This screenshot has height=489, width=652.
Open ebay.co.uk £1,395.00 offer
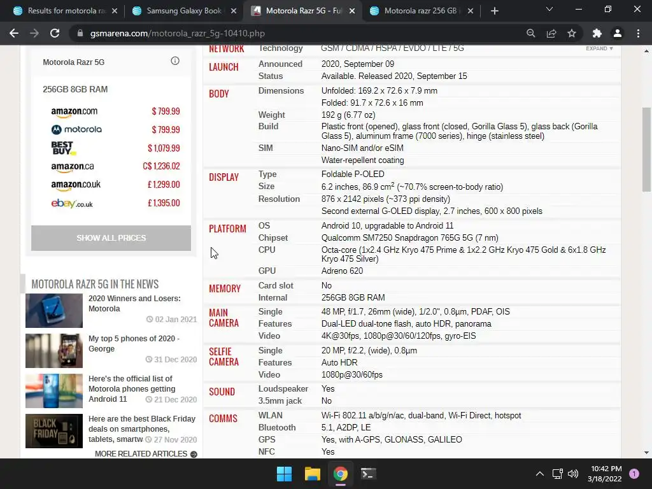tap(115, 203)
